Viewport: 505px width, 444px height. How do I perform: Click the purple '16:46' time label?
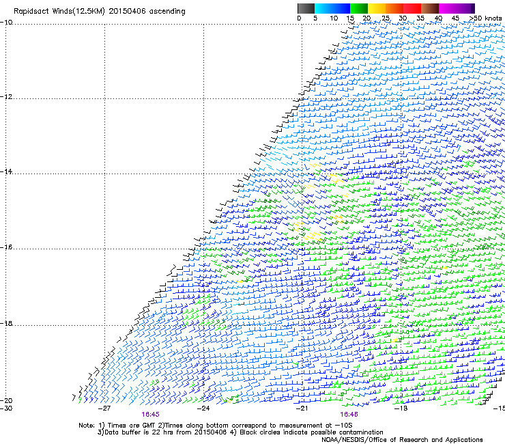tap(349, 415)
